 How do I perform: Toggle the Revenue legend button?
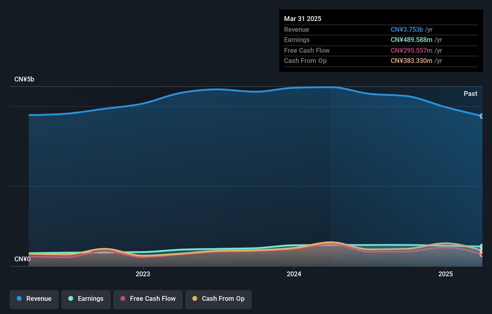click(34, 299)
